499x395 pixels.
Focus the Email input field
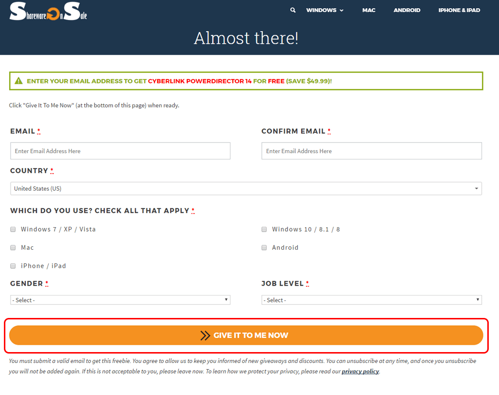pos(120,151)
